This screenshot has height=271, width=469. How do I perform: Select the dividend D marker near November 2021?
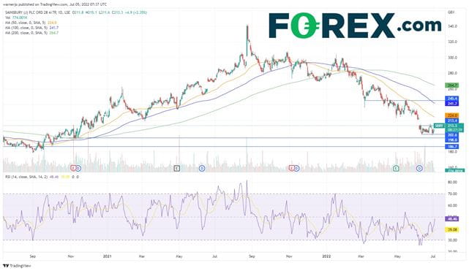click(x=296, y=169)
